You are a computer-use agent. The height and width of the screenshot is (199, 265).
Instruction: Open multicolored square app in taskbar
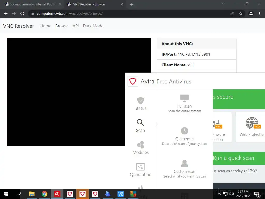tap(133, 194)
